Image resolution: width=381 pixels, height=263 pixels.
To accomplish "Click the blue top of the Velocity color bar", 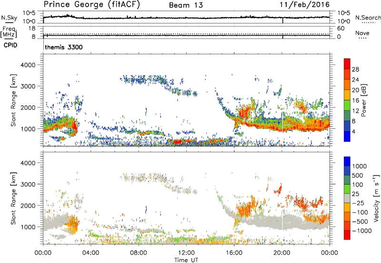I will point(347,161).
